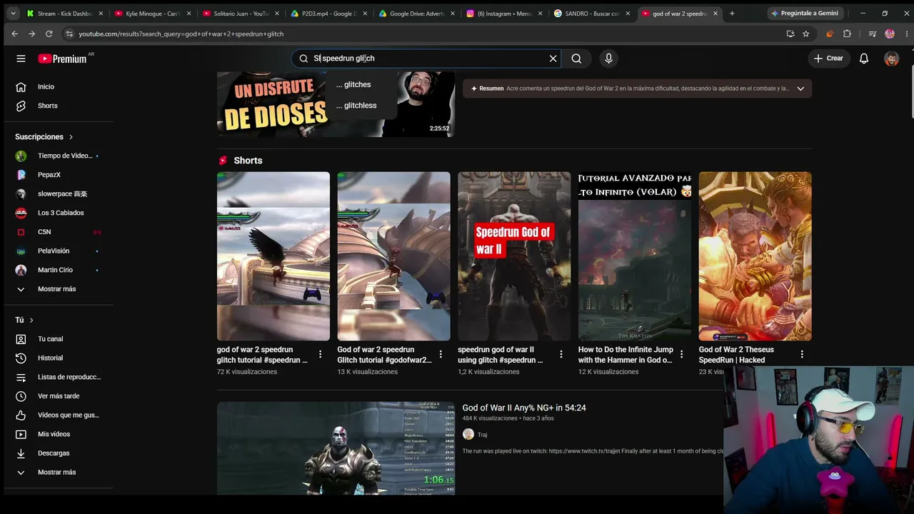Reload the page with the refresh icon

click(49, 34)
